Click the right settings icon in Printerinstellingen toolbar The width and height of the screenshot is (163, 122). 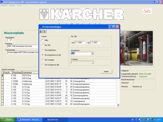(x=45, y=31)
